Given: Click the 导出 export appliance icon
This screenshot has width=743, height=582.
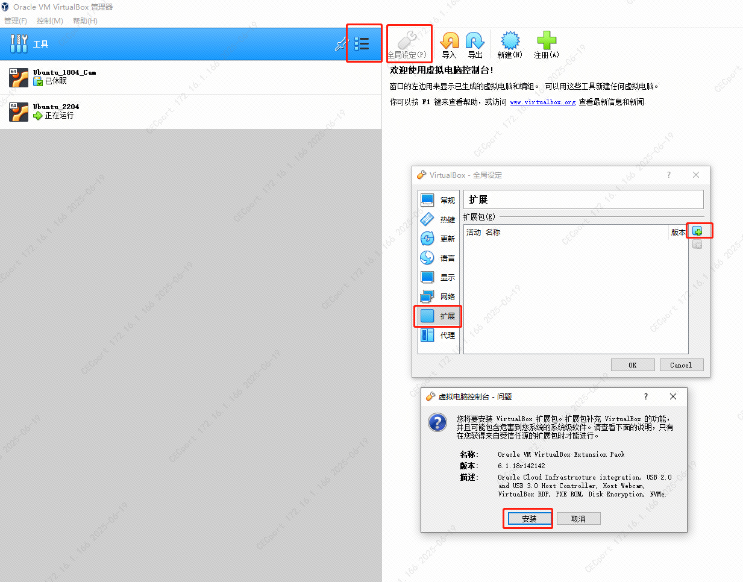Looking at the screenshot, I should pyautogui.click(x=475, y=45).
